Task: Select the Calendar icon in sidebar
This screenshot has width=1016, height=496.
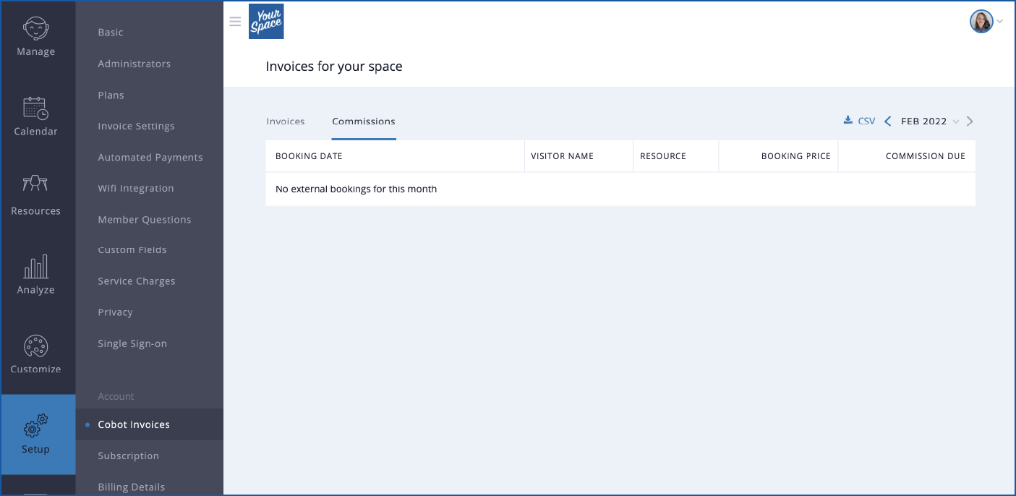Action: click(35, 112)
